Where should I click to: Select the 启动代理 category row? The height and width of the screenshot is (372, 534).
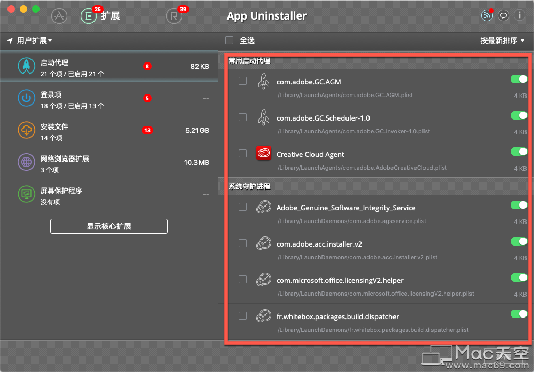tap(109, 66)
